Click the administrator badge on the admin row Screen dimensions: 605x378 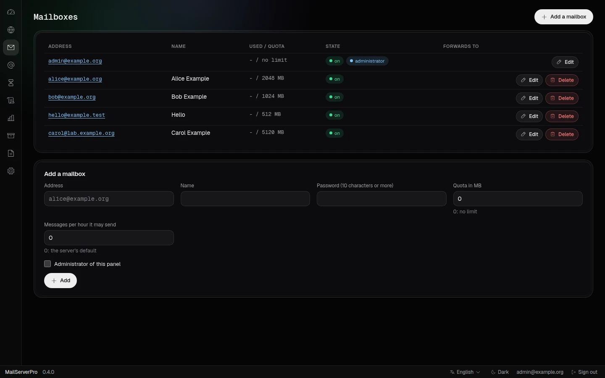367,61
